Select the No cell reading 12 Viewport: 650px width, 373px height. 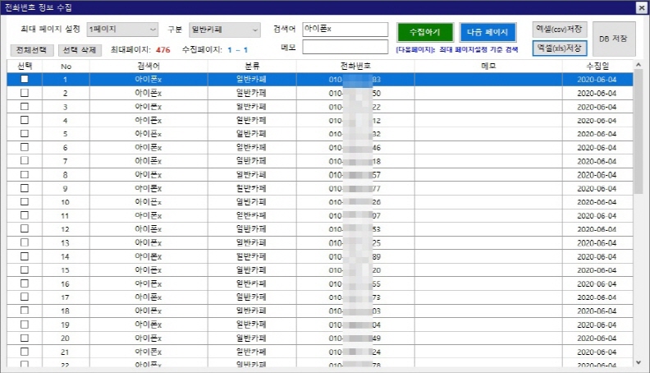click(x=66, y=229)
